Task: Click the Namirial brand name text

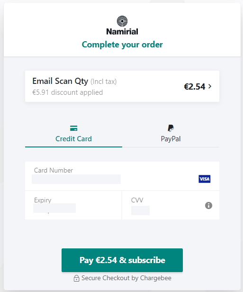Action: 122,31
